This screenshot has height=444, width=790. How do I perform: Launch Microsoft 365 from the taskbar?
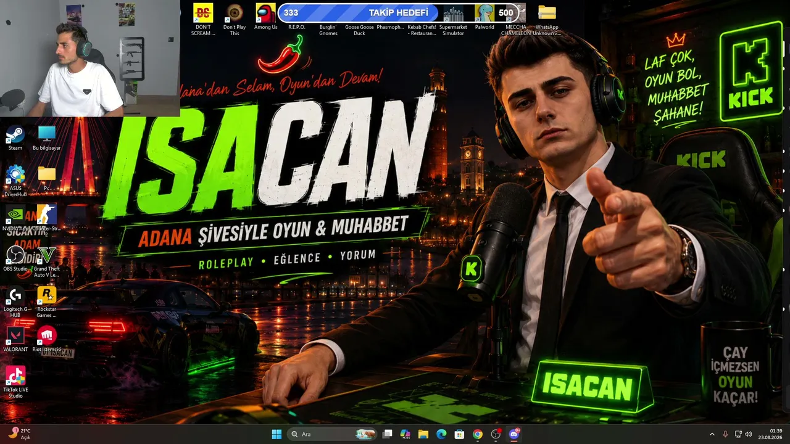pos(405,434)
